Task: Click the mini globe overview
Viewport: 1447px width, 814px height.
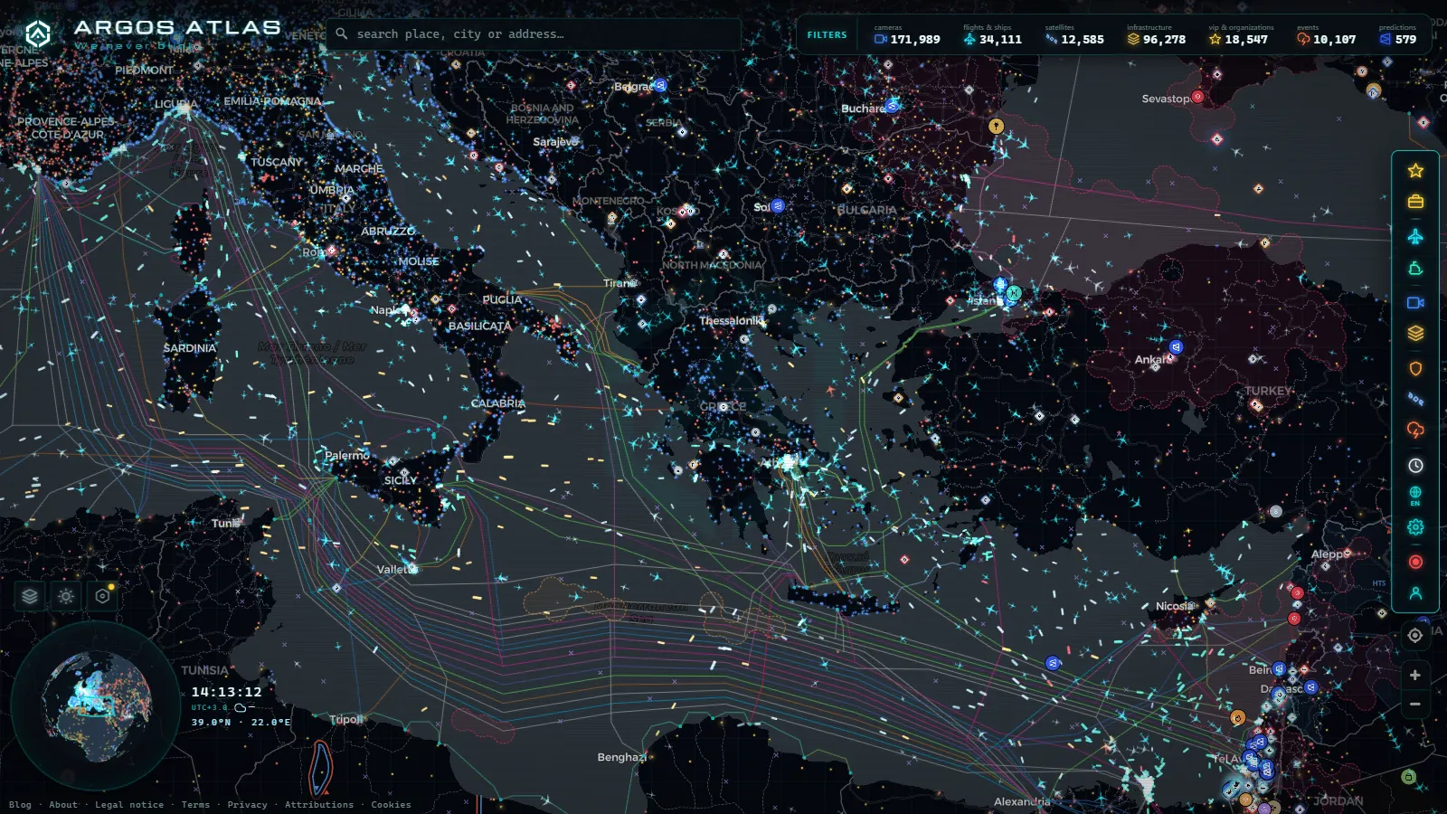Action: click(95, 705)
